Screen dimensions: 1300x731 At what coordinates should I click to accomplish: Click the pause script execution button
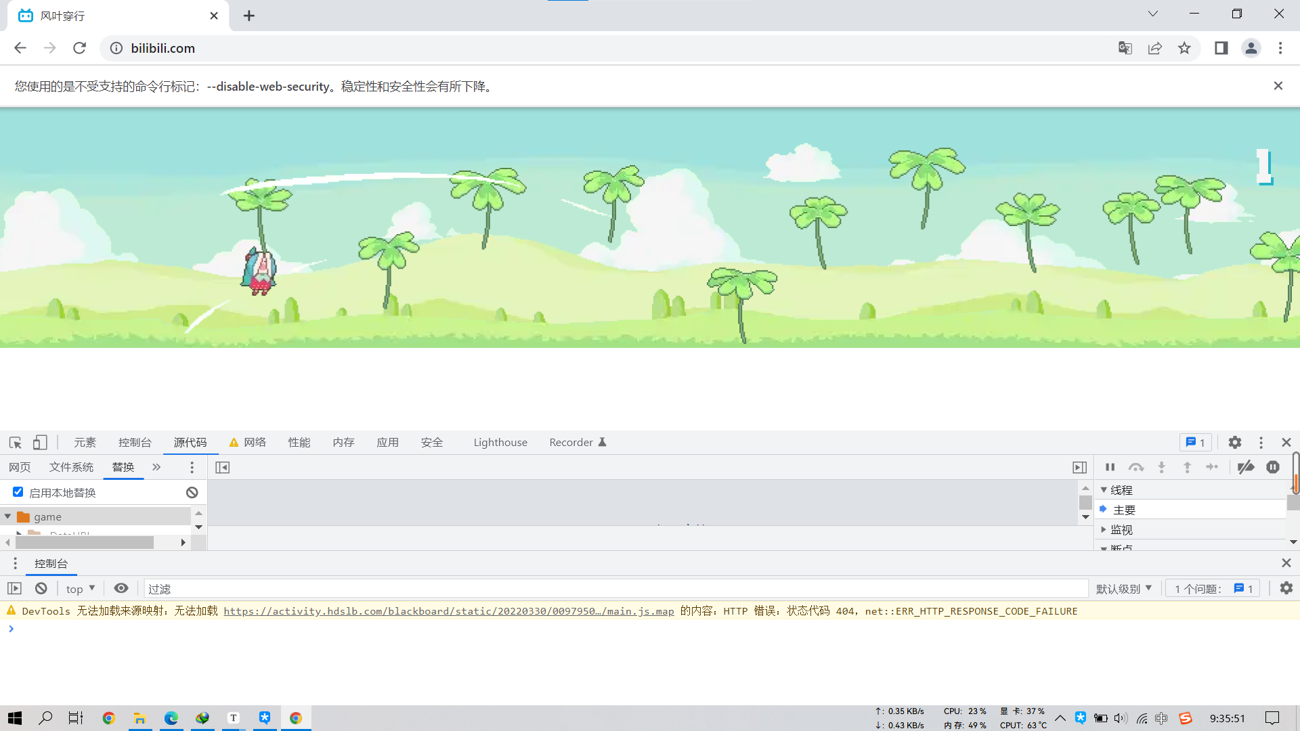coord(1110,467)
